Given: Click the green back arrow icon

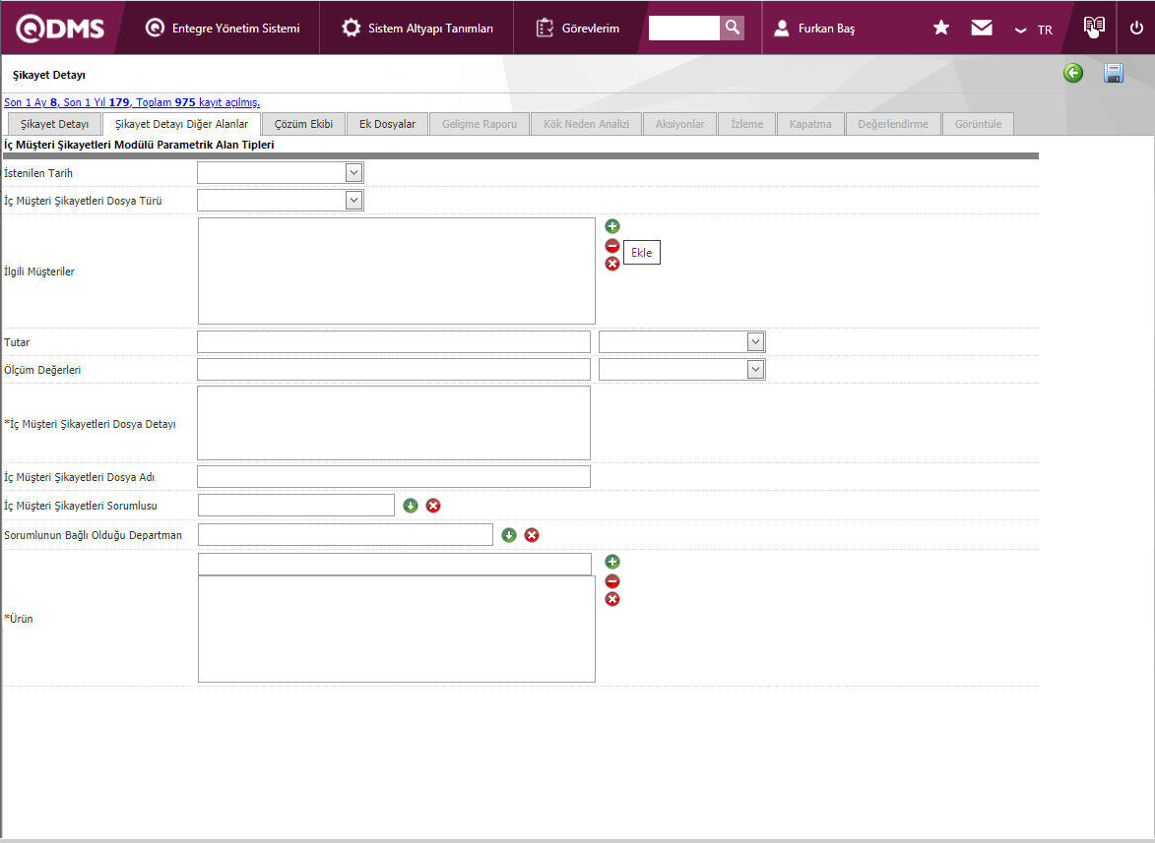Looking at the screenshot, I should coord(1073,73).
